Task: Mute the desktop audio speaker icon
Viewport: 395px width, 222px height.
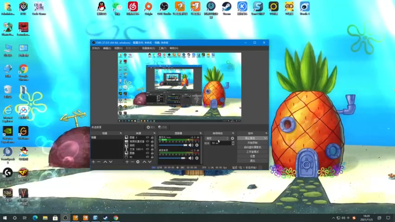Action: click(191, 158)
